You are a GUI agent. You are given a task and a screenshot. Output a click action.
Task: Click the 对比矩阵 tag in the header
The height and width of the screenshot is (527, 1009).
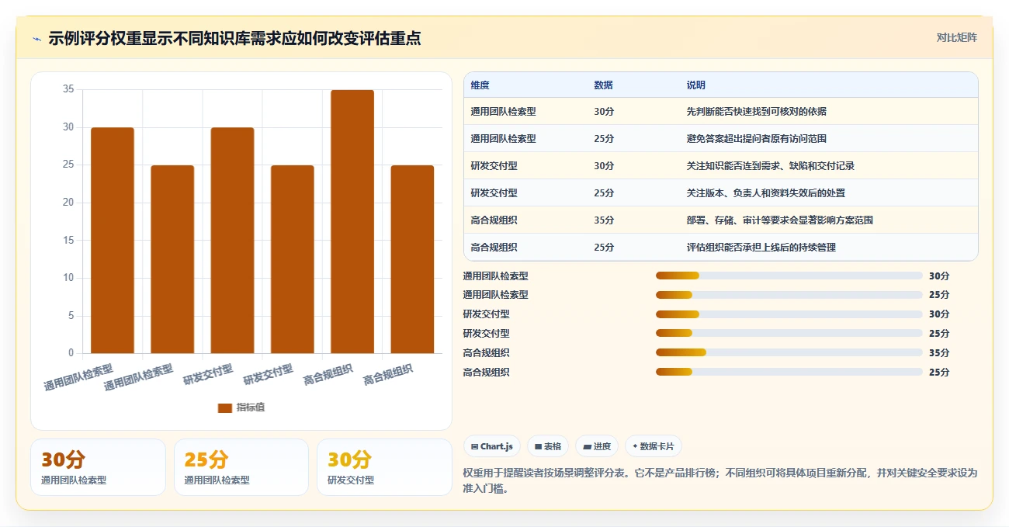[956, 37]
